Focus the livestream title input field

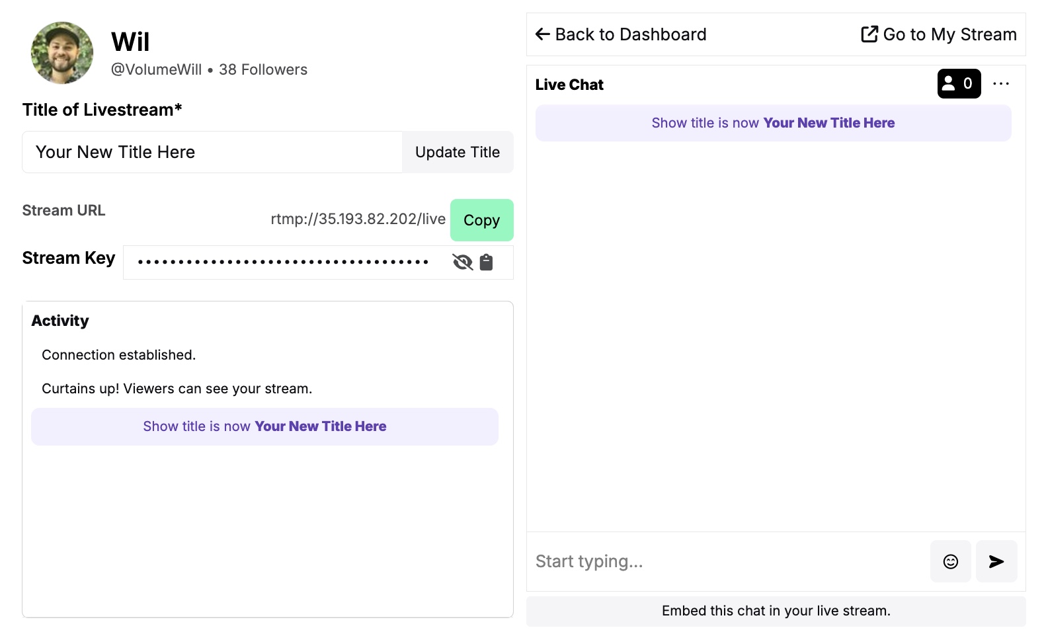[212, 152]
